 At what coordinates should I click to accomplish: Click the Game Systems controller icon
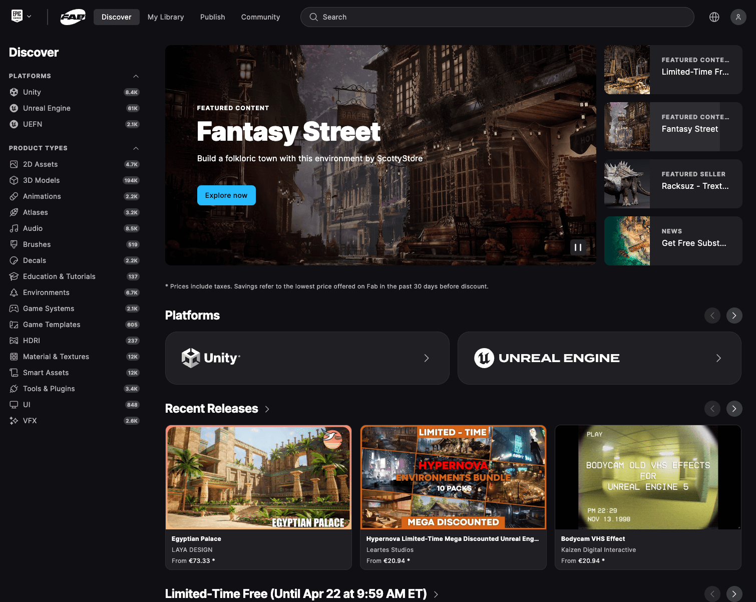coord(14,309)
